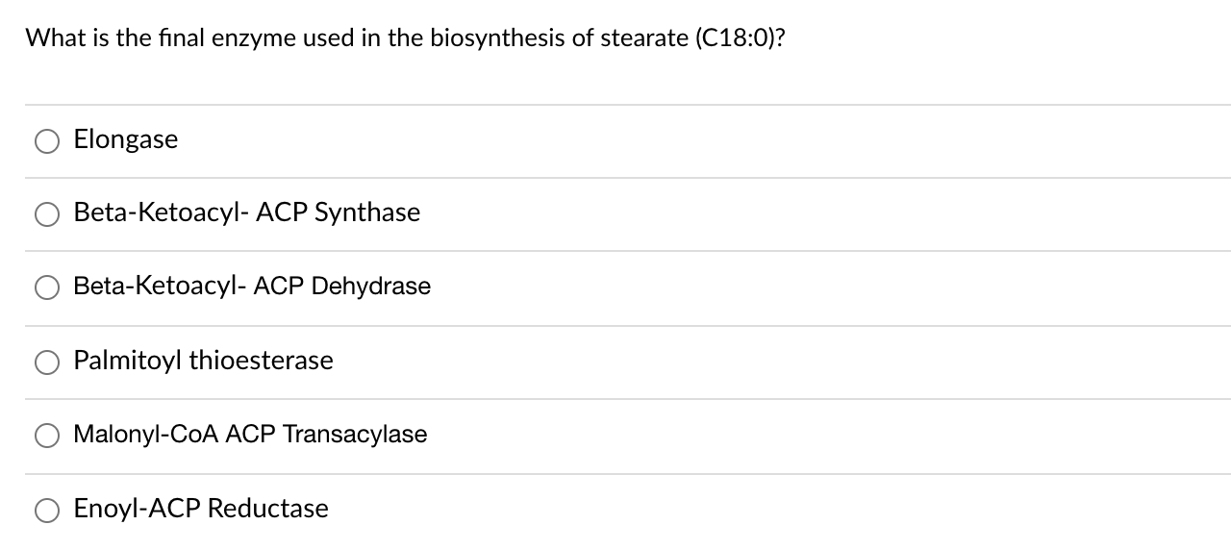Click the Beta-Ketoacyl- ACP Synthase answer text
Image resolution: width=1231 pixels, height=550 pixels.
click(247, 212)
